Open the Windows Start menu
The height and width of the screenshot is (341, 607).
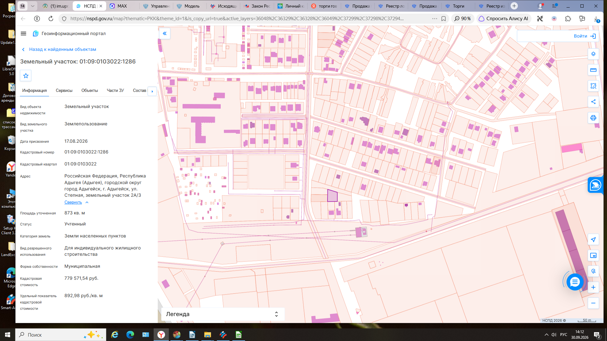pos(8,335)
